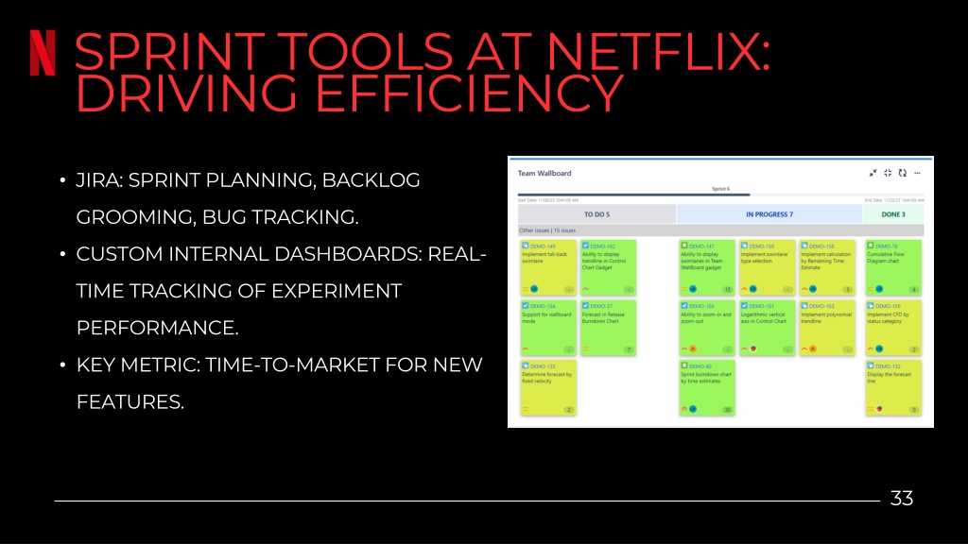Click the assignee avatar on DEMO-147 card

(693, 289)
